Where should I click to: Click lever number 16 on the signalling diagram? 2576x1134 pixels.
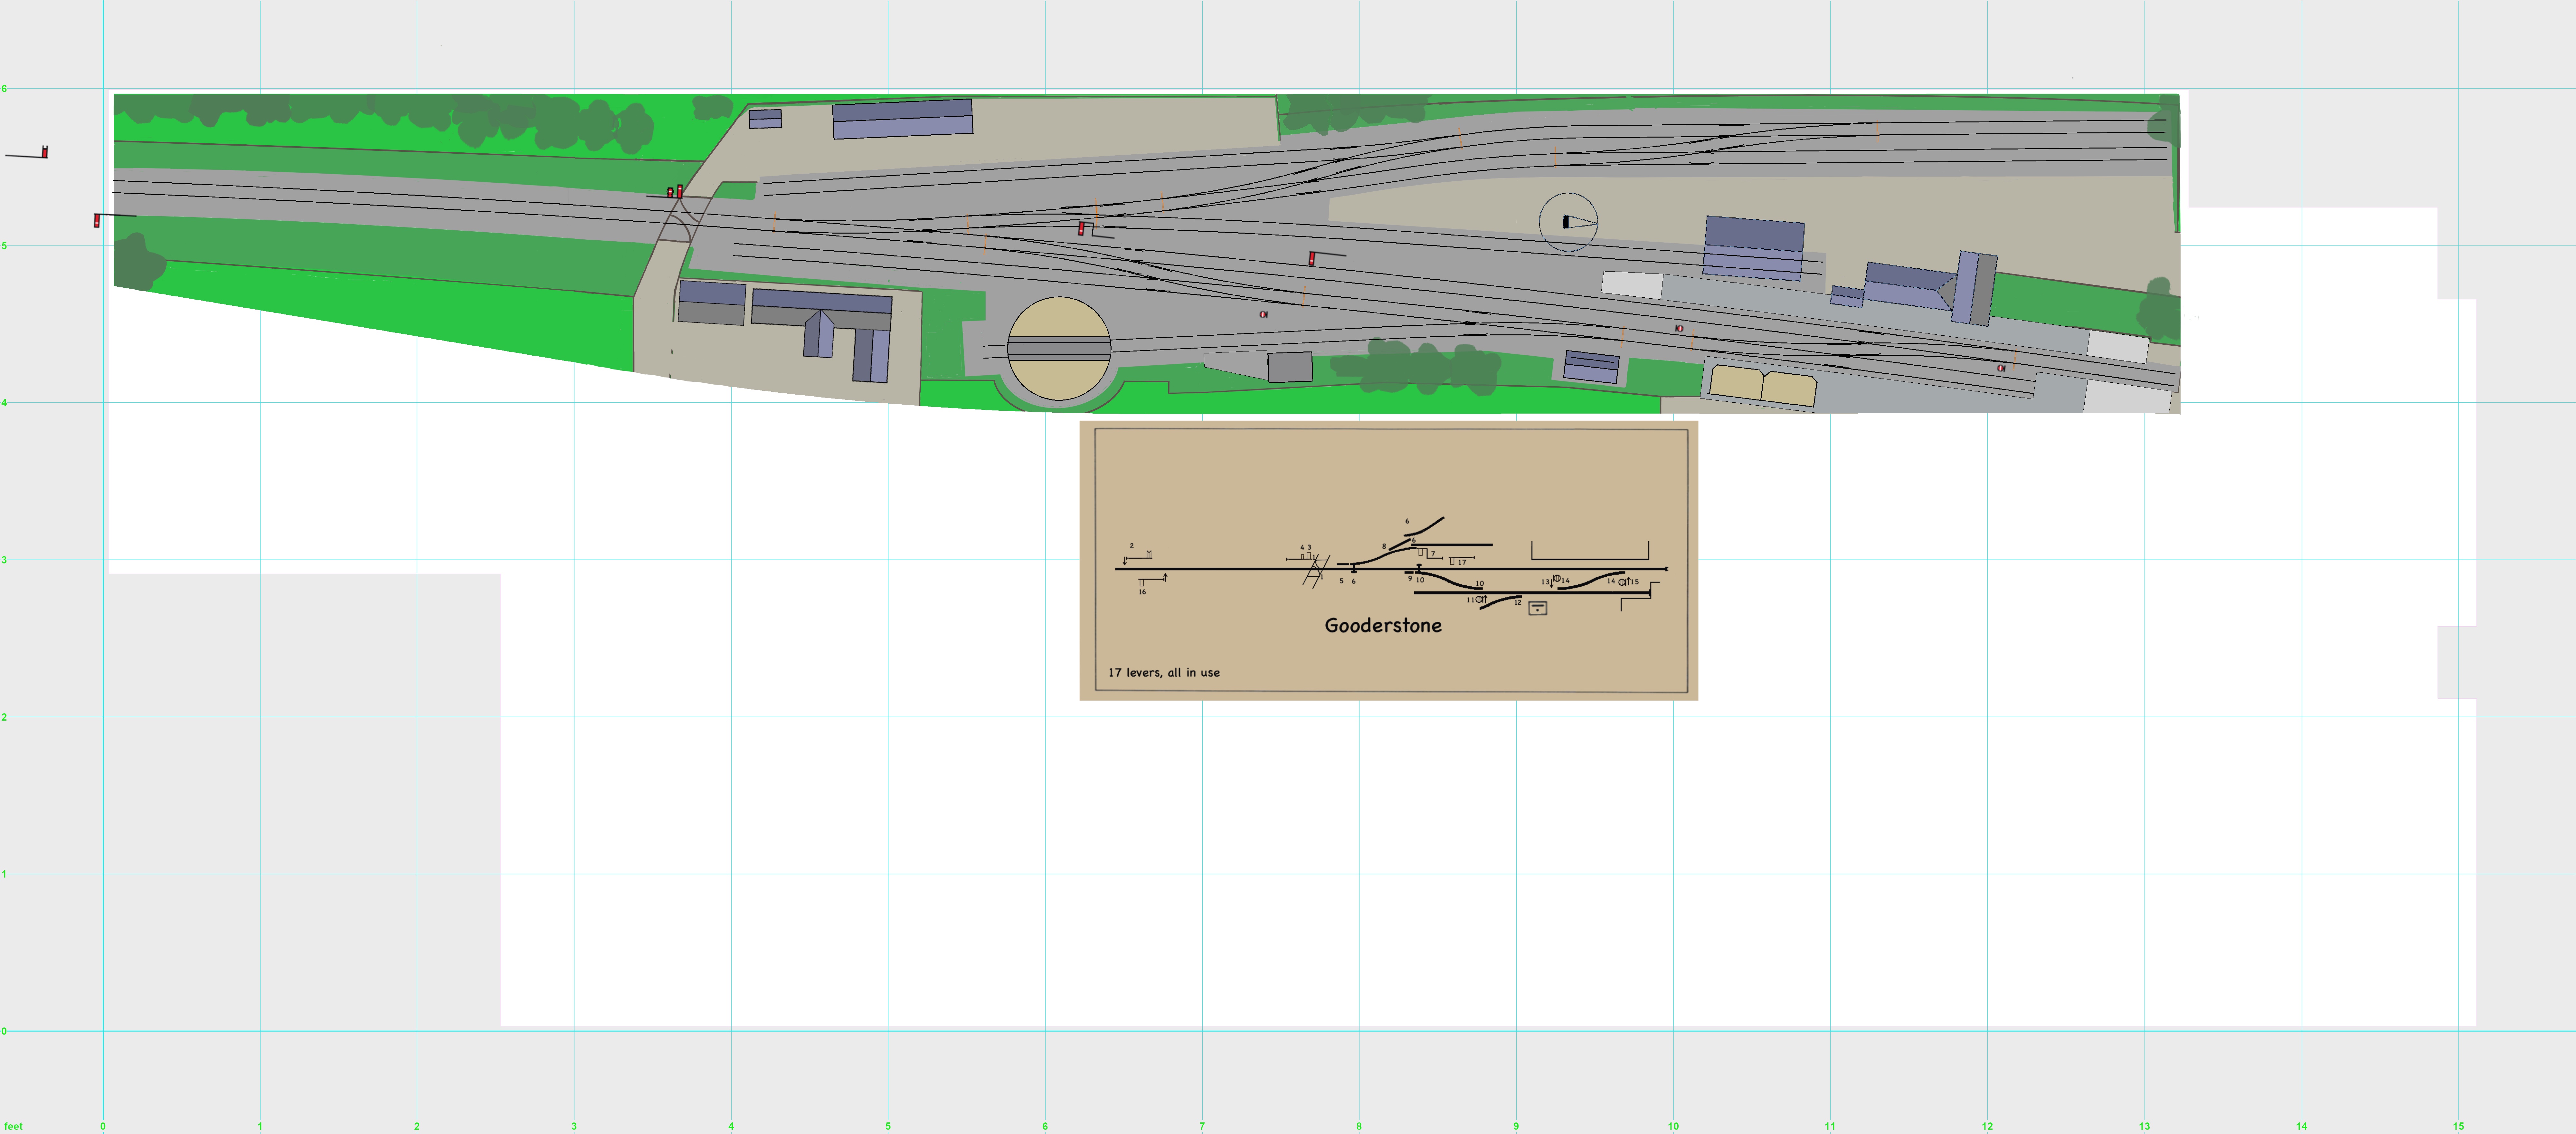coord(1142,591)
